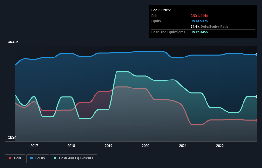Click the Dec 31 2022 tooltip date
This screenshot has height=168, width=262.
(x=161, y=10)
